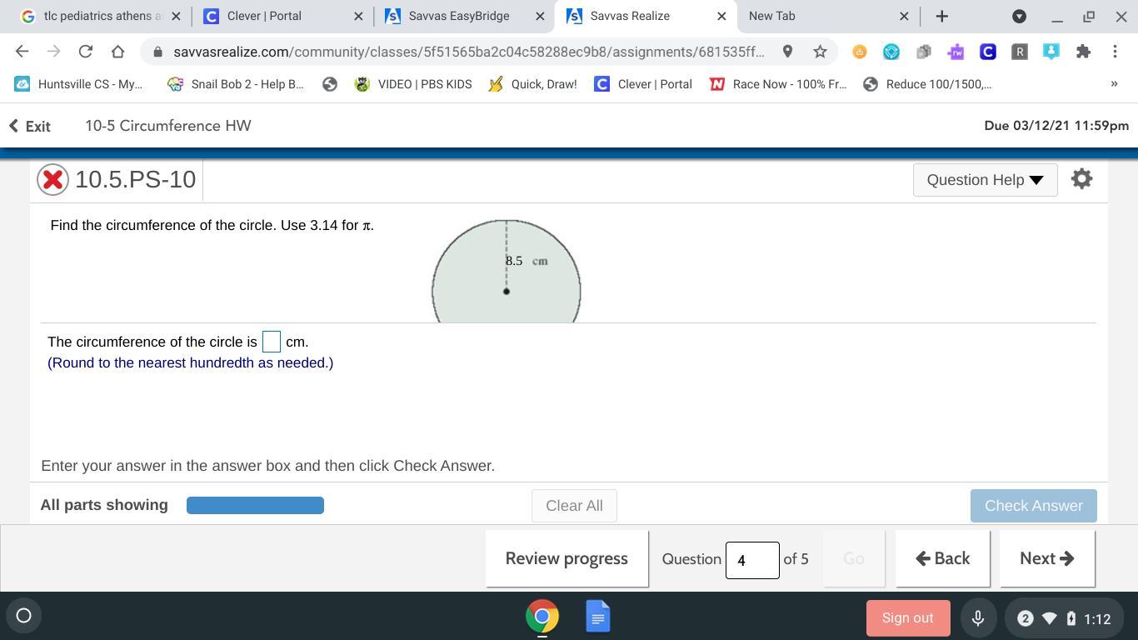The image size is (1138, 640).
Task: Click the due date text
Action: click(x=1056, y=126)
